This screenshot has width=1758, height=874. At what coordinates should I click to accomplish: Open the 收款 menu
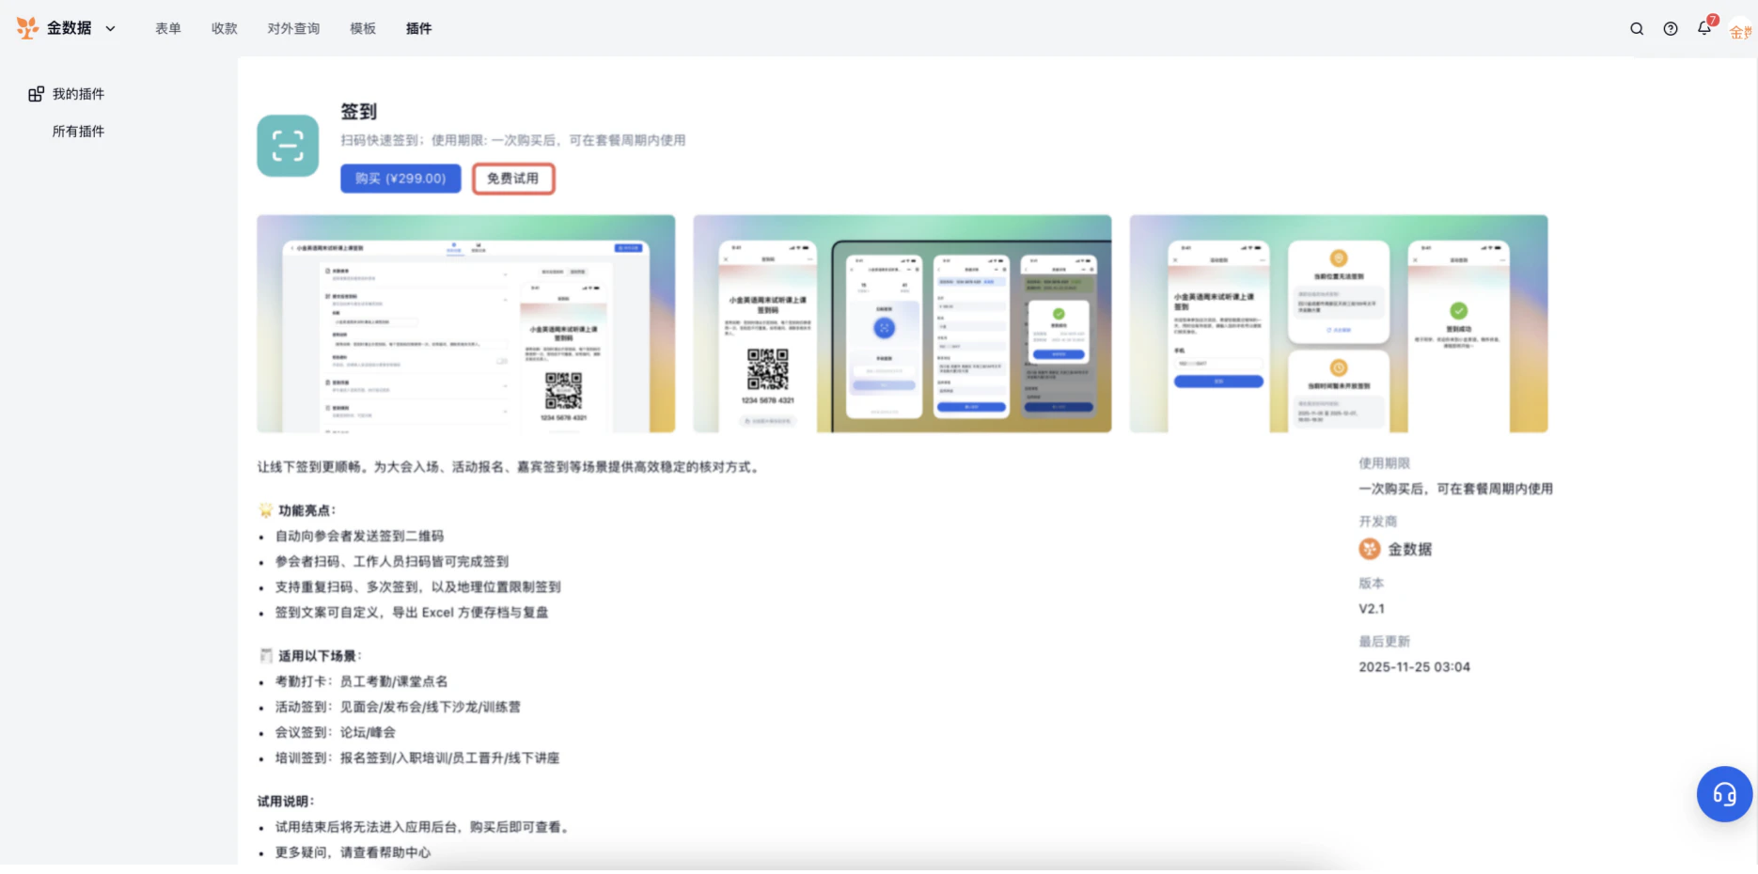pyautogui.click(x=225, y=28)
